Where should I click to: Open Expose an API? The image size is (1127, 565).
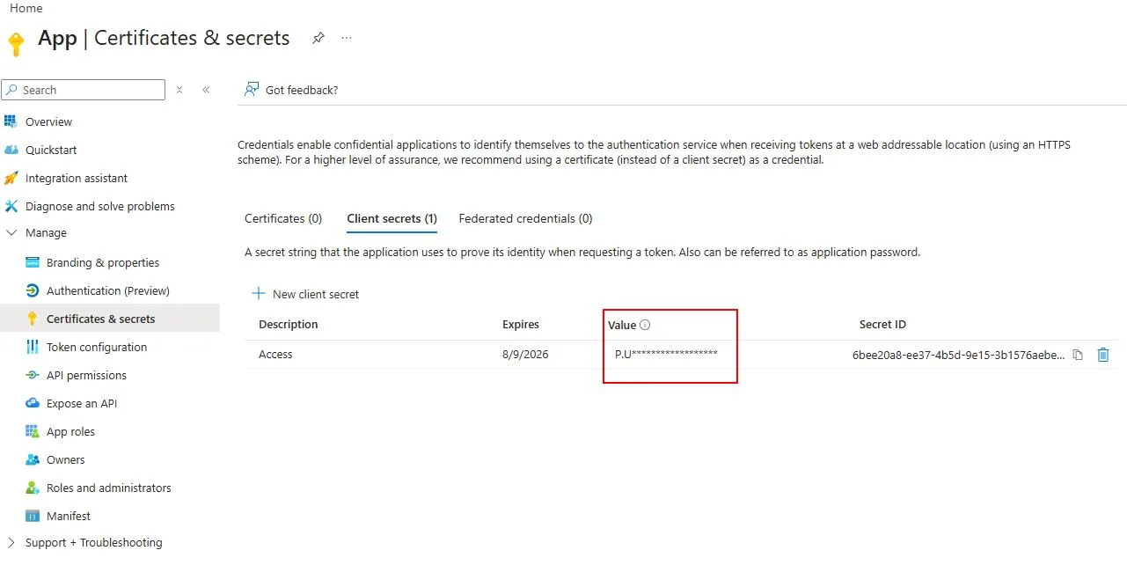[82, 403]
